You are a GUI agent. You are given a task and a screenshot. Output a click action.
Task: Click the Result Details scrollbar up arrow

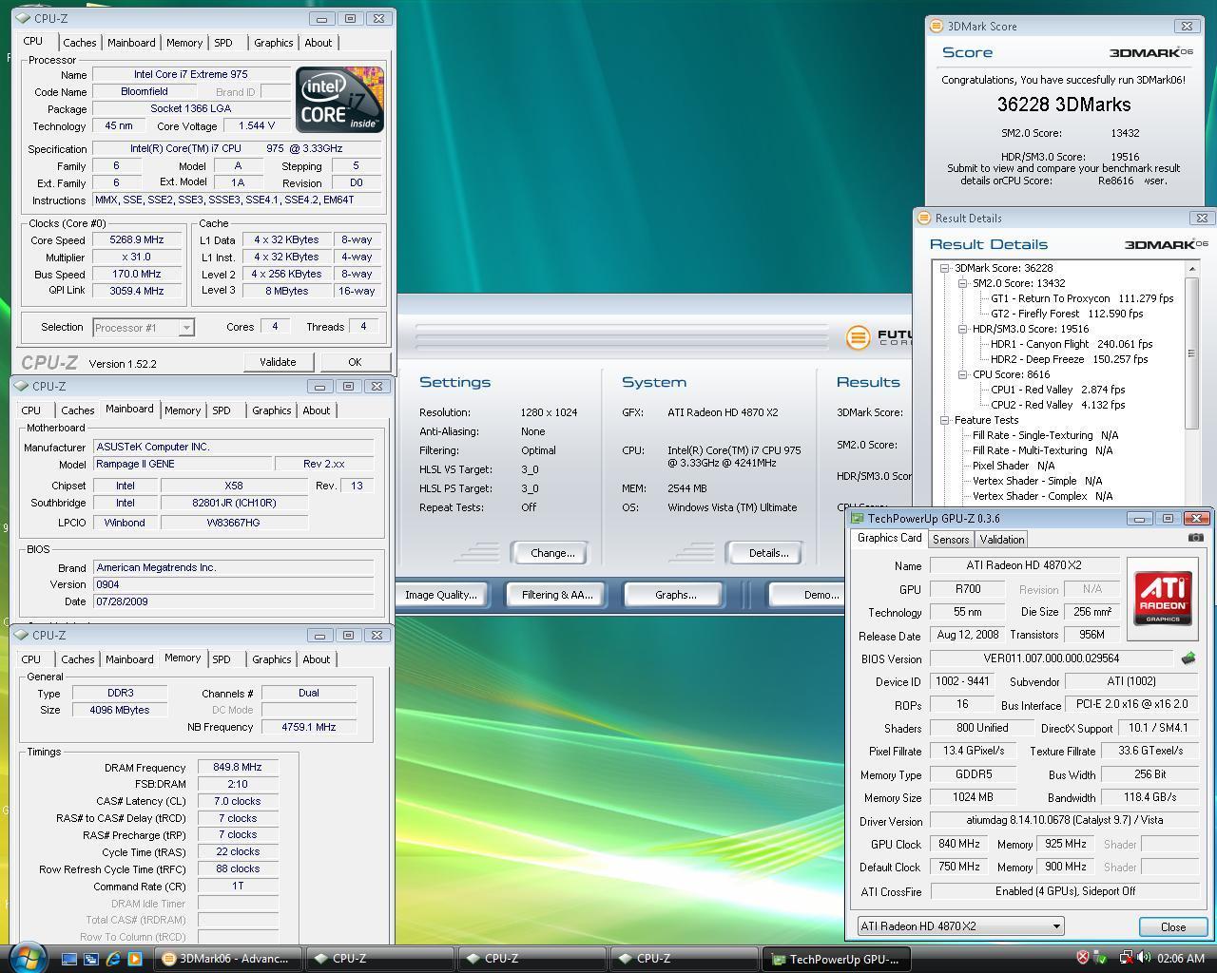(1191, 269)
